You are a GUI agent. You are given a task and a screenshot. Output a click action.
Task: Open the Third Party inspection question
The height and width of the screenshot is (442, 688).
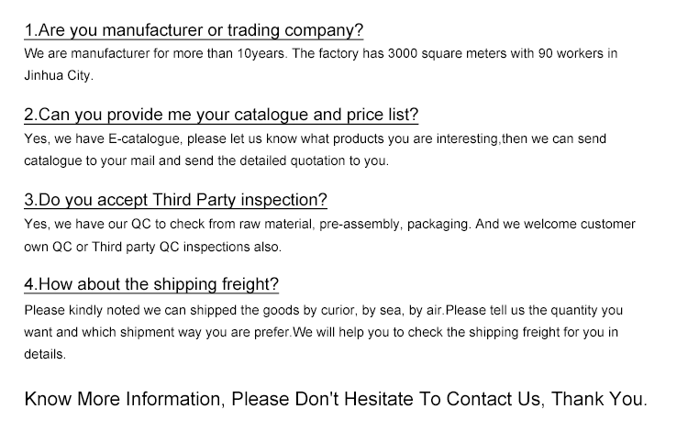coord(175,199)
